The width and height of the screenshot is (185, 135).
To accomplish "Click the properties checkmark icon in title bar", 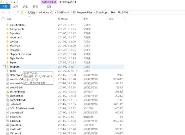I will (x=7, y=2).
